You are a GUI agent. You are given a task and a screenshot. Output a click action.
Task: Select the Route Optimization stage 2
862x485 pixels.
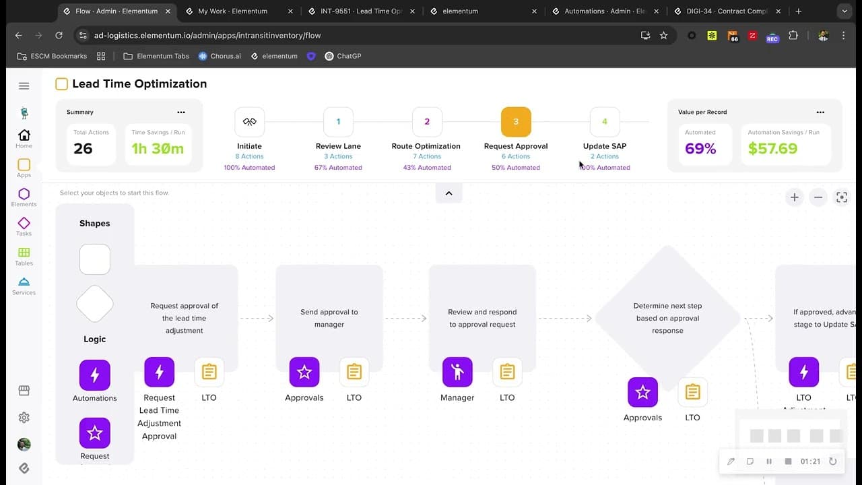pos(427,122)
